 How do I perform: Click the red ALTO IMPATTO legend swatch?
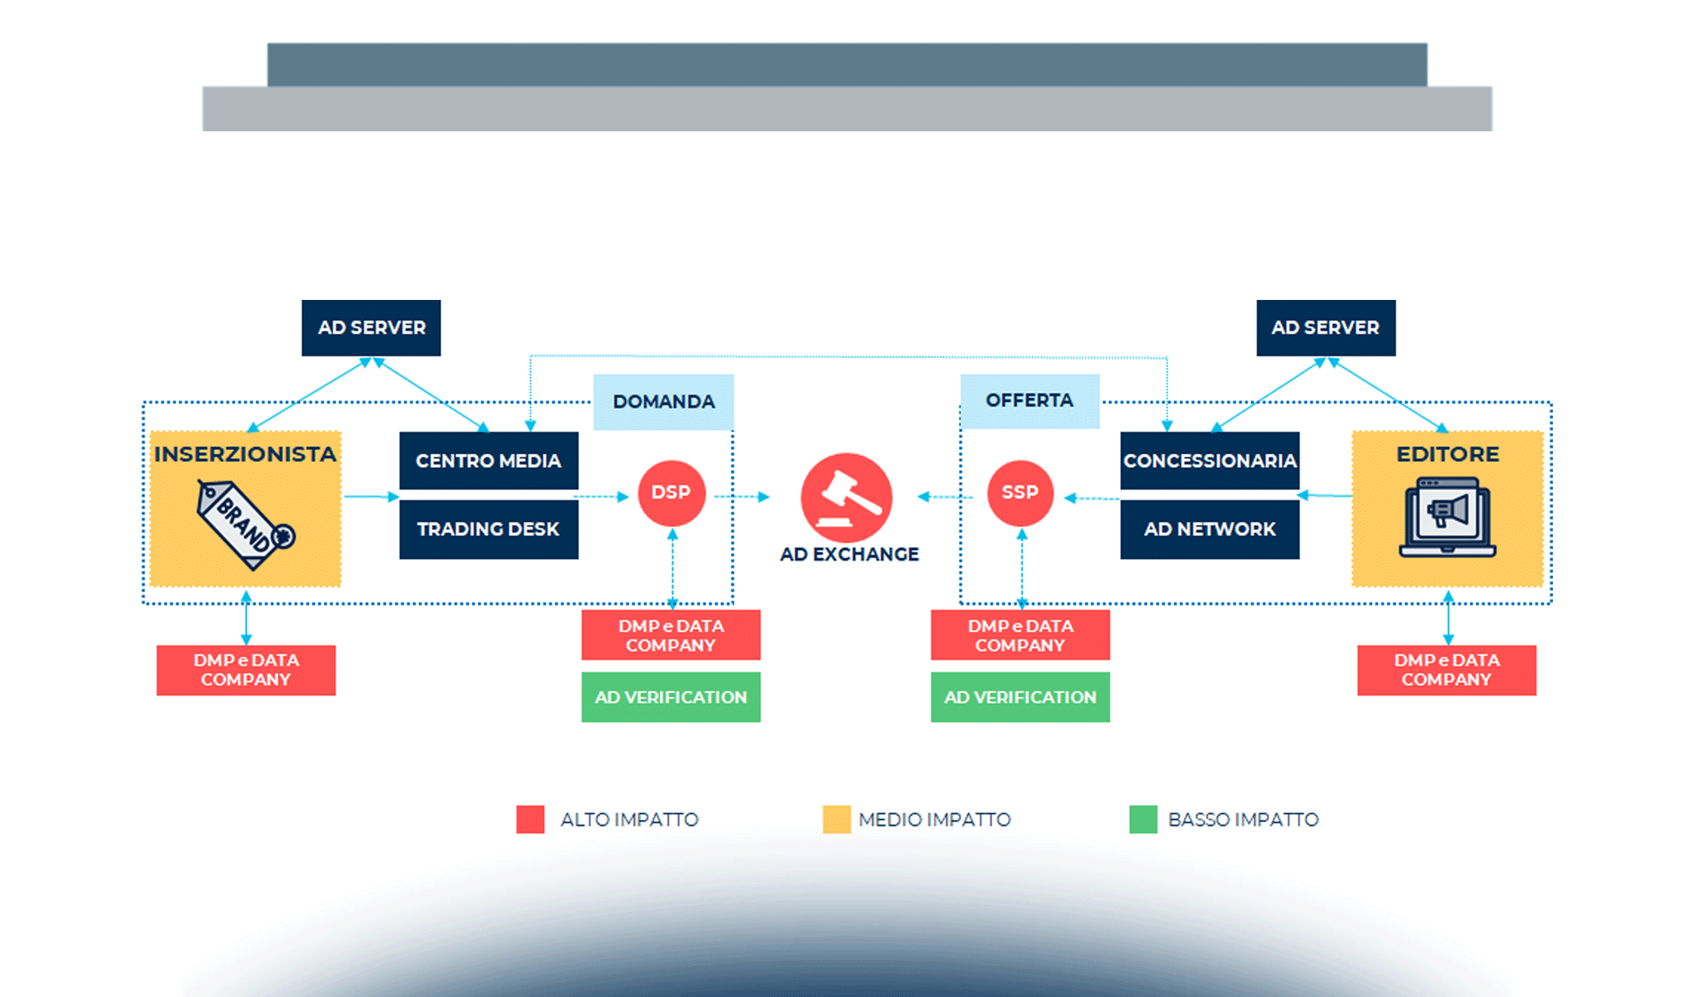click(x=530, y=819)
